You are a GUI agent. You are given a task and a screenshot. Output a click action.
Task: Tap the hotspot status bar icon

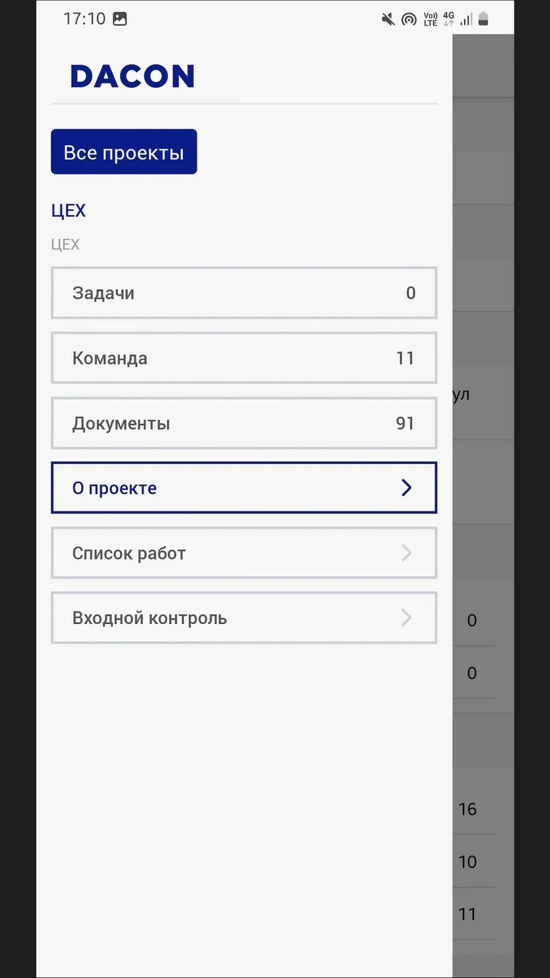(408, 19)
